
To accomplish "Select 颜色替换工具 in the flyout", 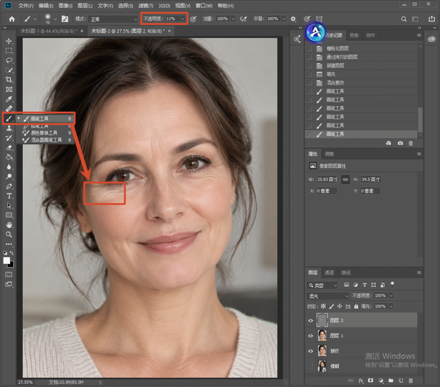I will (x=44, y=133).
